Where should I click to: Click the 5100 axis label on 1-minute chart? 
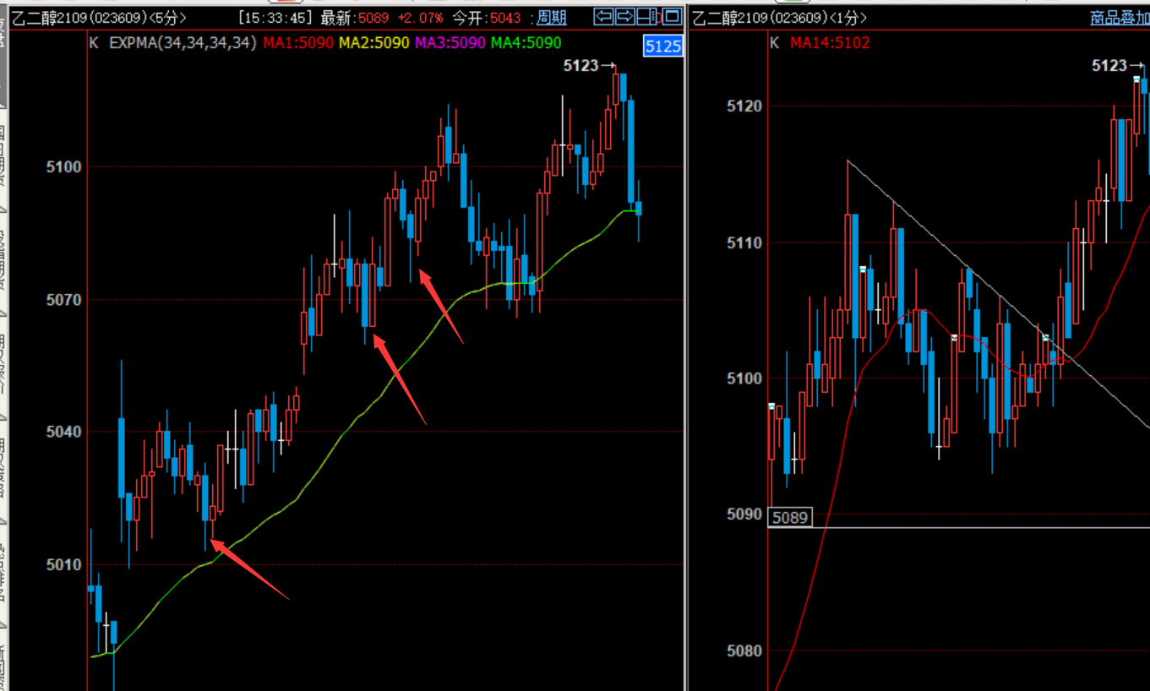(x=744, y=378)
